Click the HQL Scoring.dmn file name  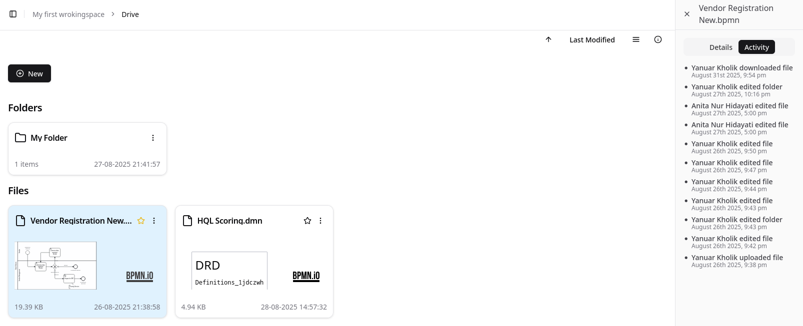[229, 221]
